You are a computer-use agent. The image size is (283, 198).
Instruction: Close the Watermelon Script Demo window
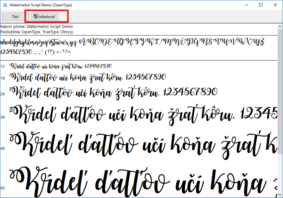[275, 5]
